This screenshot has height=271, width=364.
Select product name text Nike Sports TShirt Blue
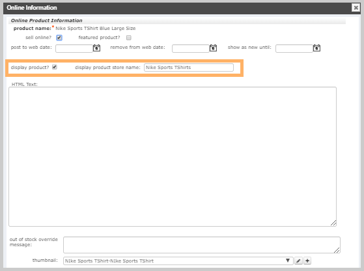(83, 28)
